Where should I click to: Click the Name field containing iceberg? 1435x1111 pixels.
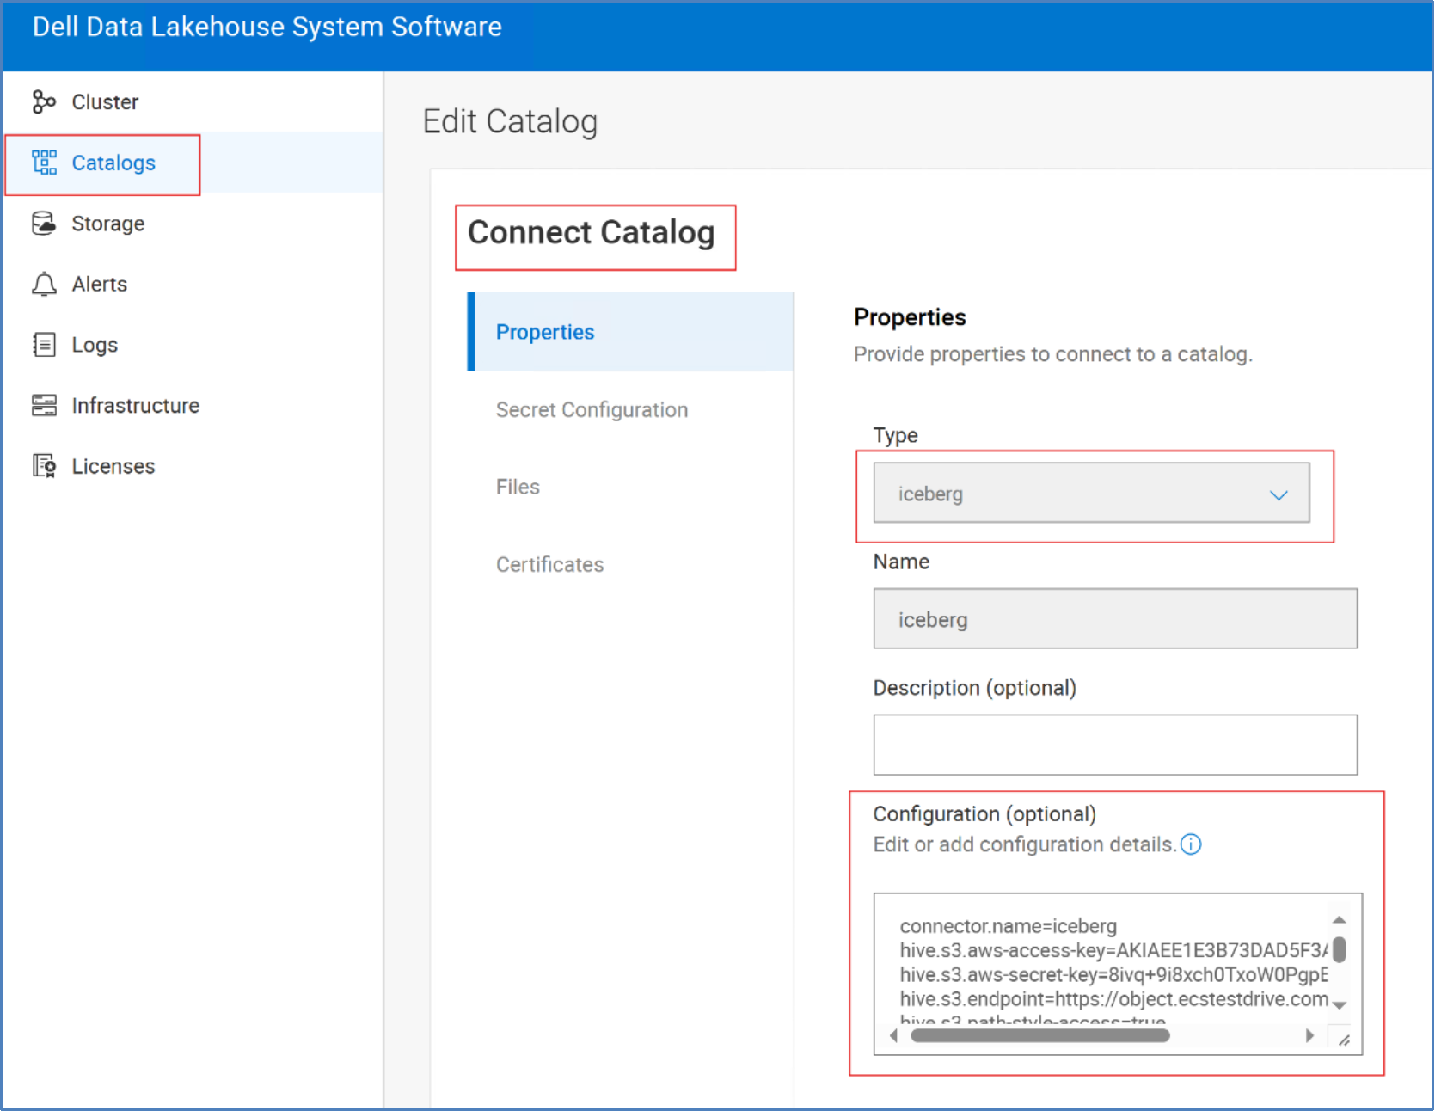click(1115, 618)
